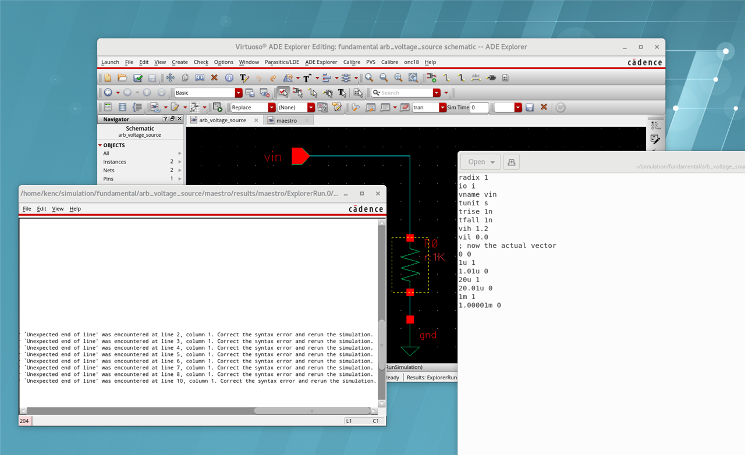Toggle the text label selection filter button
The image size is (745, 455).
343,93
